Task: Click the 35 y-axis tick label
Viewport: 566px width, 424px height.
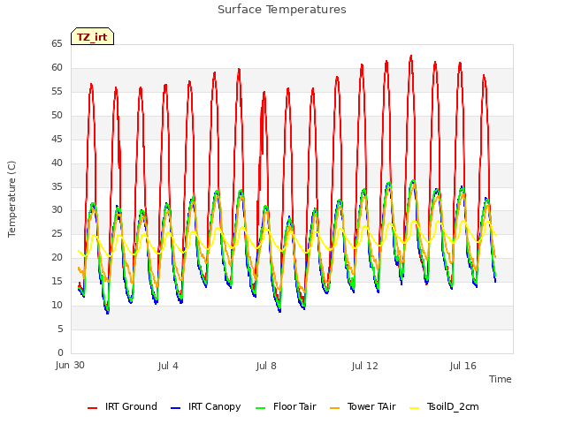Action: 57,186
